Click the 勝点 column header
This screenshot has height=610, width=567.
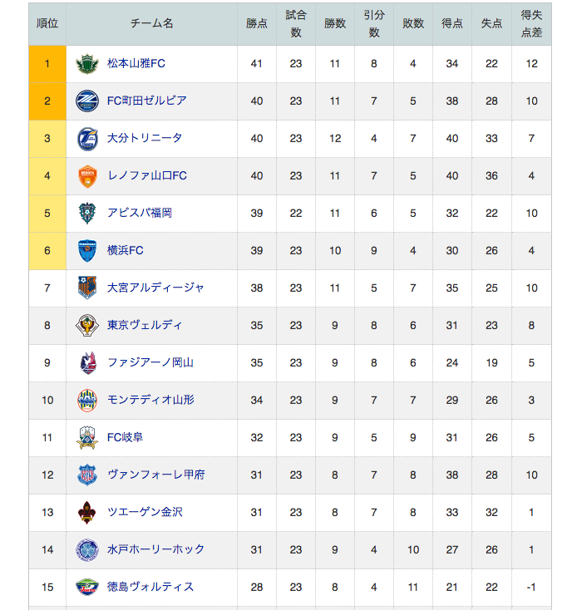(x=257, y=24)
